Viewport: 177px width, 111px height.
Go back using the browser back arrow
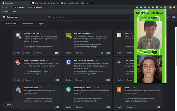(x=3, y=7)
